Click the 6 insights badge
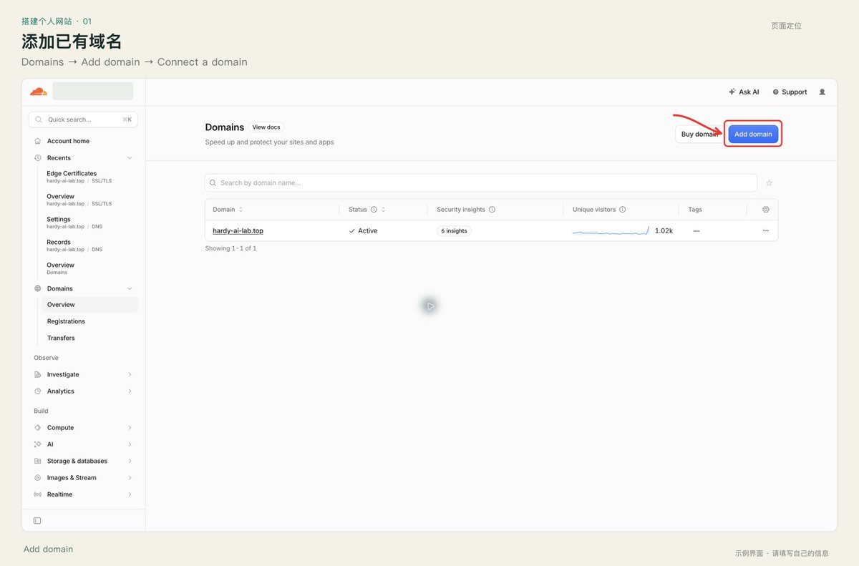The width and height of the screenshot is (859, 566). coord(454,231)
